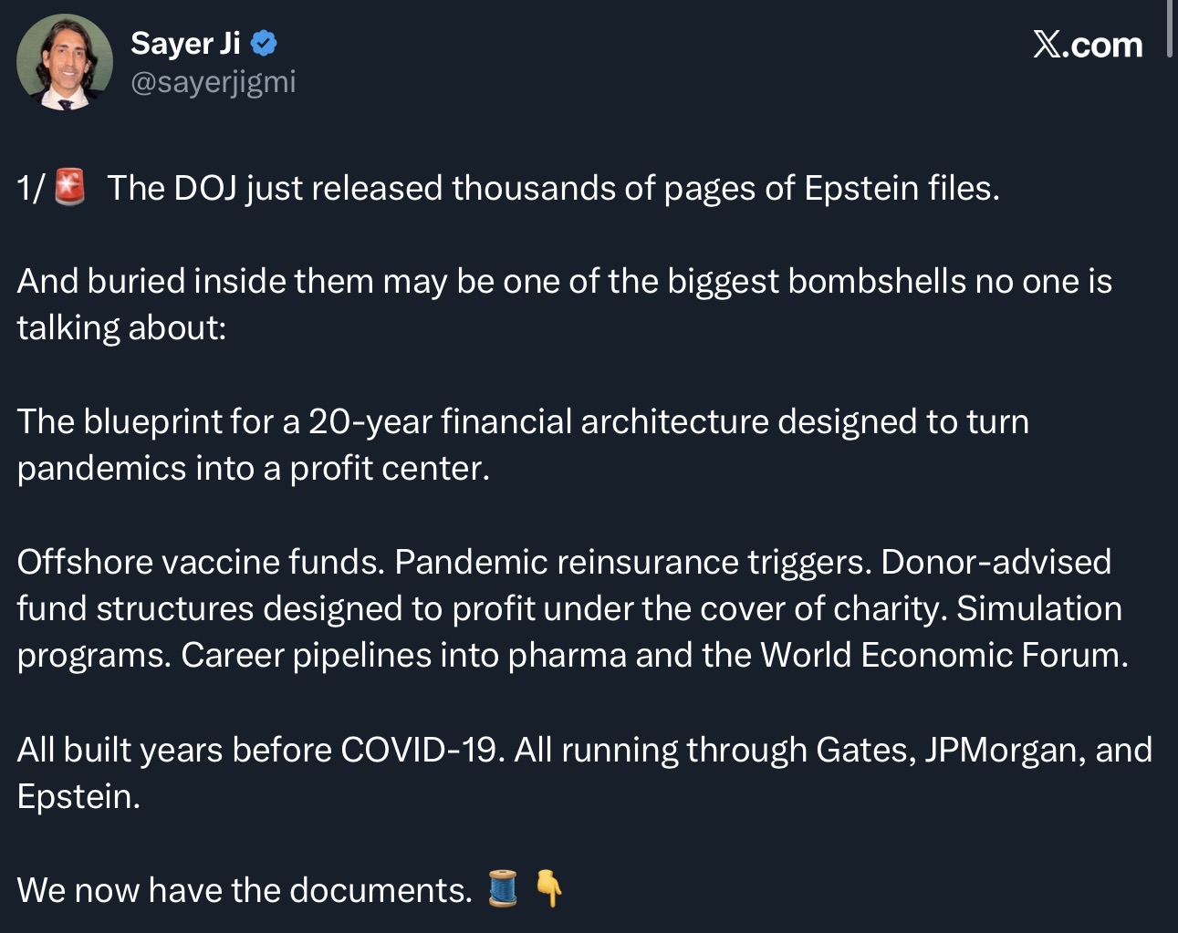
Task: Open Sayer Ji's profile avatar photo
Action: click(64, 62)
